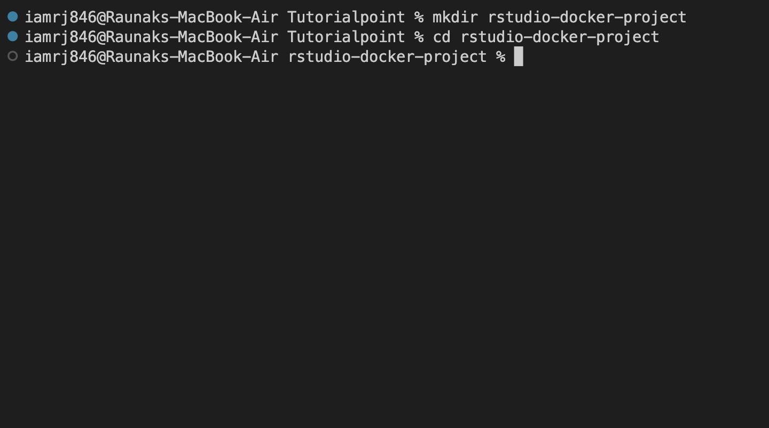Click the terminal cursor block
The width and height of the screenshot is (769, 428).
coord(519,57)
